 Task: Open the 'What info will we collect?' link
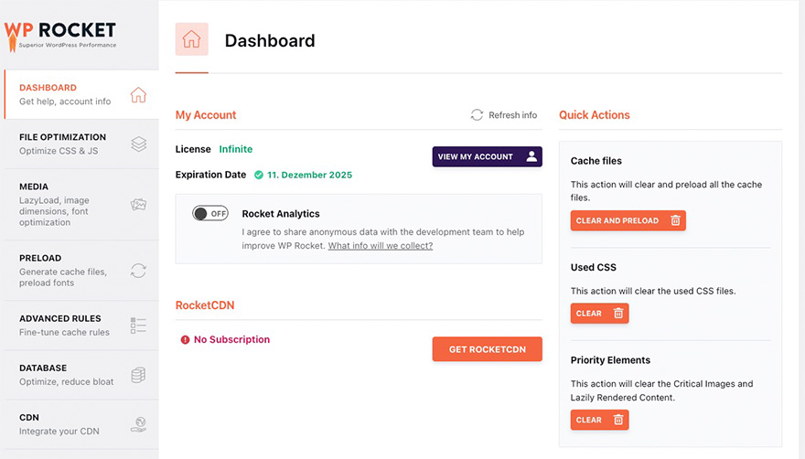(380, 246)
